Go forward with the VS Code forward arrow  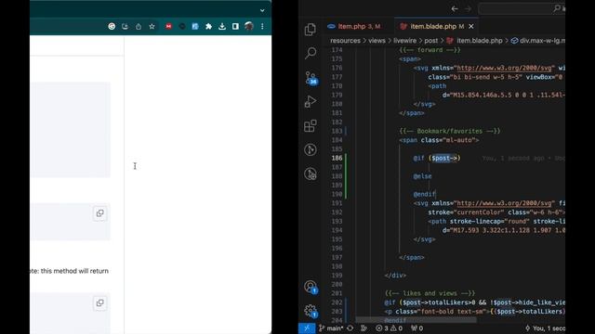468,8
